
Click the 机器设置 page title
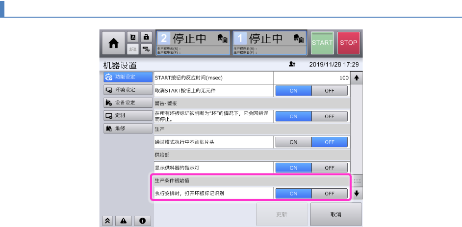tap(120, 65)
